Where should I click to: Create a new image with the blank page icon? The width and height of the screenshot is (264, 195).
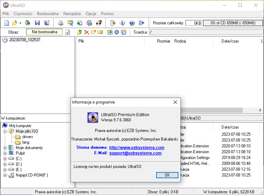tap(7, 23)
